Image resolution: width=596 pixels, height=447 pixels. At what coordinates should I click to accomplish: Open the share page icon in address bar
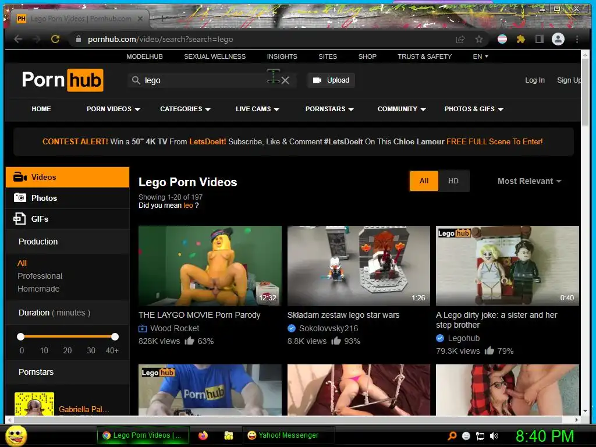[x=460, y=39]
